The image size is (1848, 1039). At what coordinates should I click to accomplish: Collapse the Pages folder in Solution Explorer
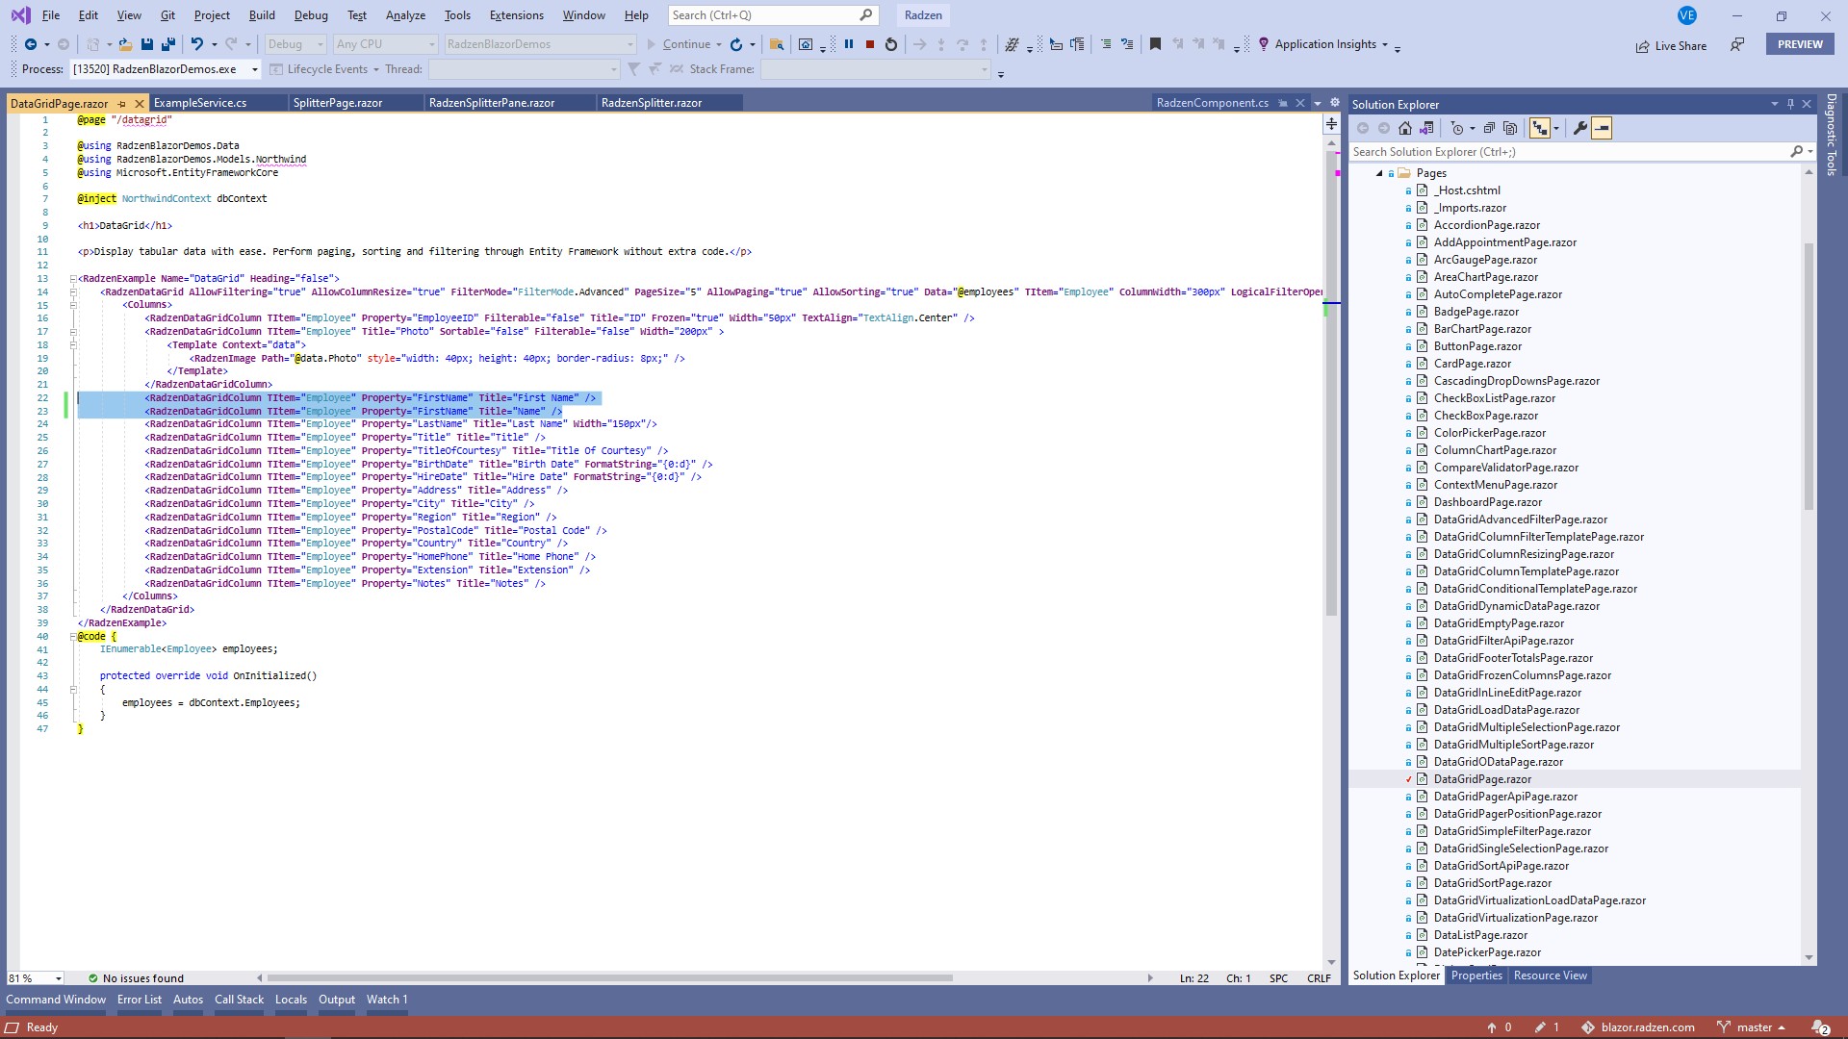1381,172
